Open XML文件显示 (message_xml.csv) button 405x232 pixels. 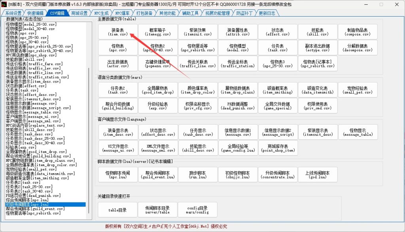pos(158,148)
